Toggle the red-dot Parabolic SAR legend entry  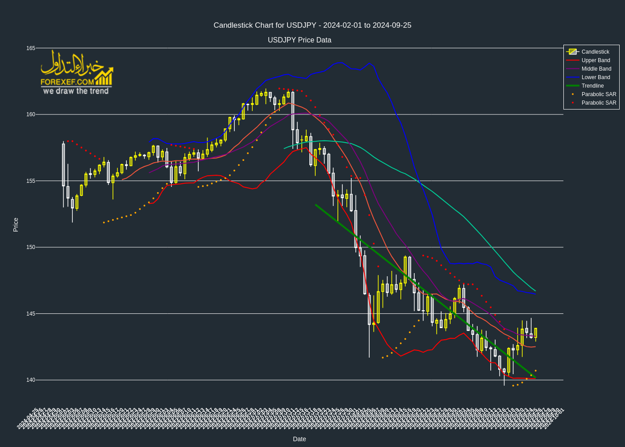[591, 103]
